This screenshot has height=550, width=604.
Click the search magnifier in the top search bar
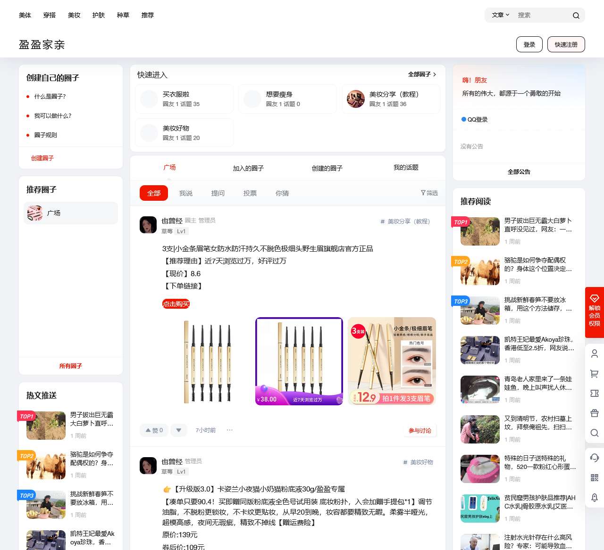[x=576, y=15]
